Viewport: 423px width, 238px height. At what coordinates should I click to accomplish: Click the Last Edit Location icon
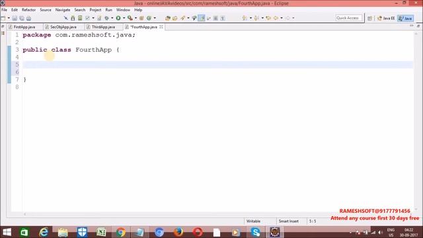click(x=268, y=18)
